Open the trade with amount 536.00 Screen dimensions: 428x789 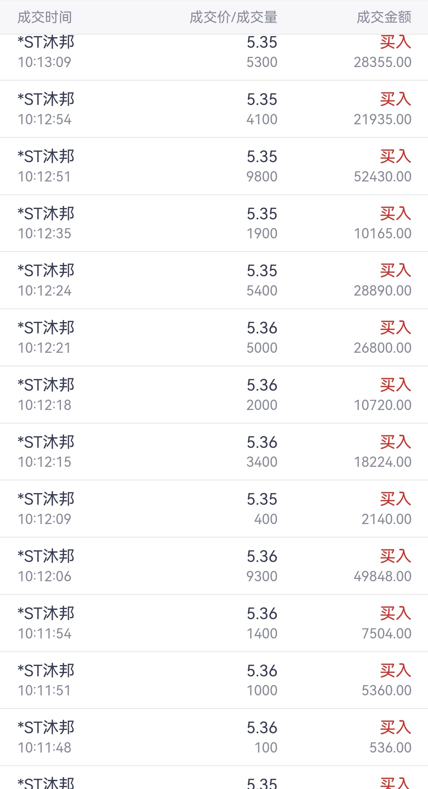214,737
